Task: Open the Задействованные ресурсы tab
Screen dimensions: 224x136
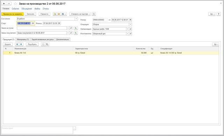Action: 43,40
